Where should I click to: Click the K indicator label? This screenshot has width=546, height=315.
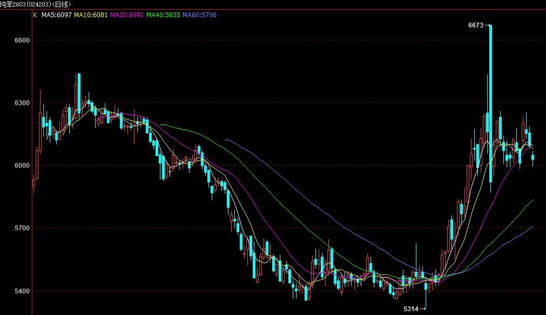coord(35,15)
